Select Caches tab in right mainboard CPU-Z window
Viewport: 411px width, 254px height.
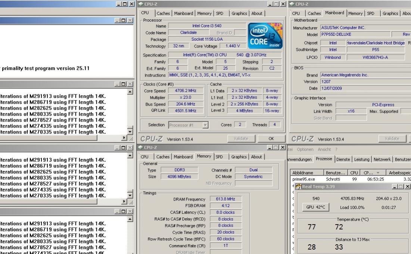314,13
